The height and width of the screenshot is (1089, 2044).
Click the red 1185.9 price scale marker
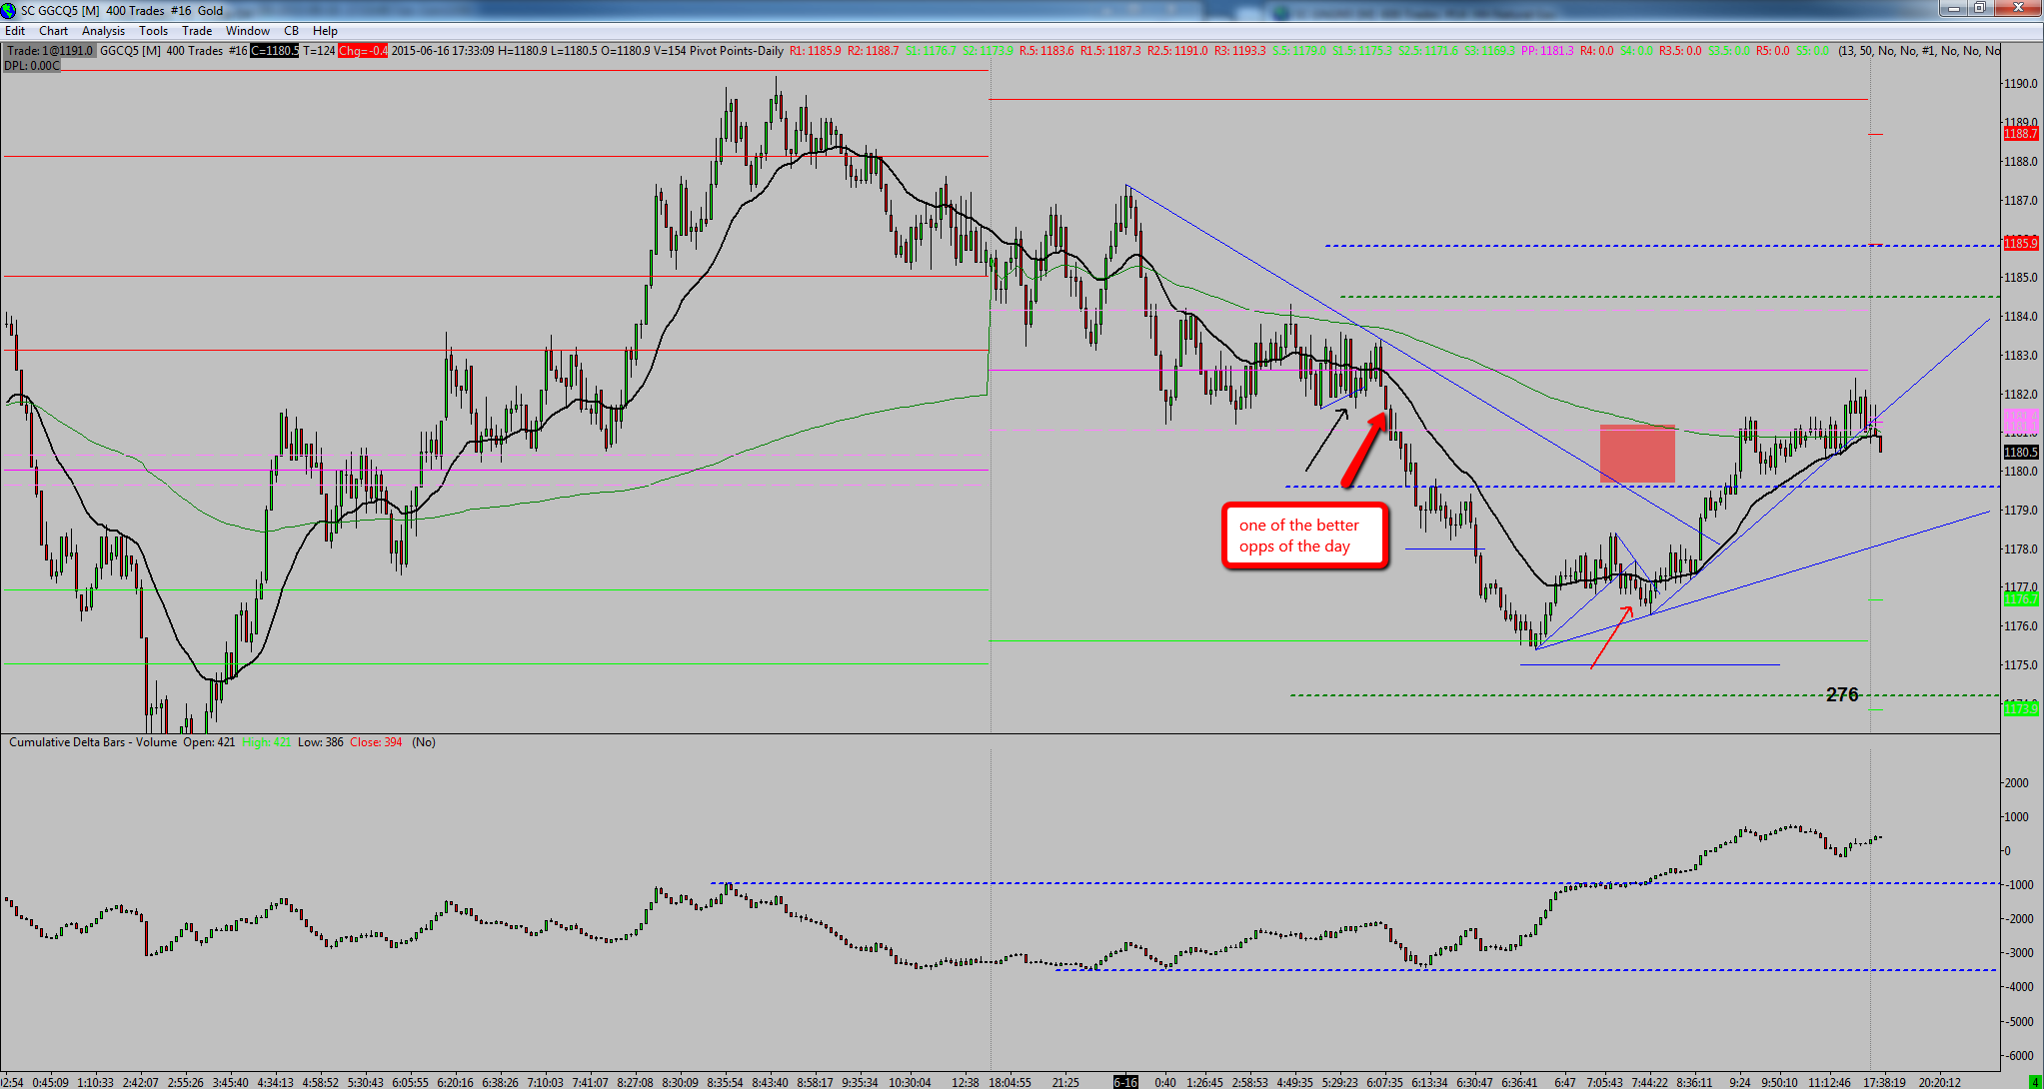click(2020, 244)
